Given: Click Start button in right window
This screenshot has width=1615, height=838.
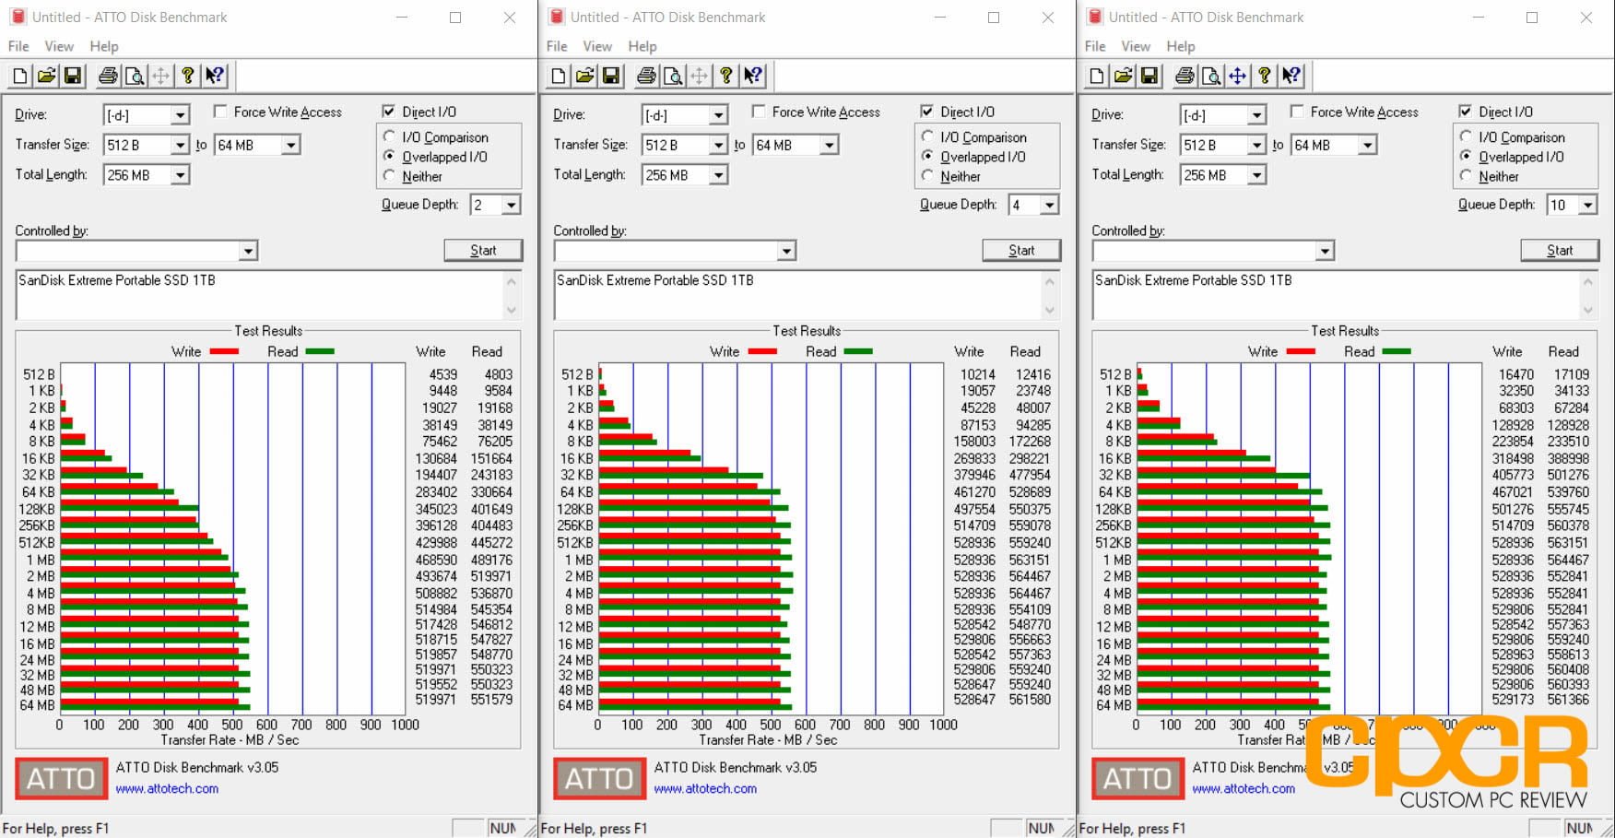Looking at the screenshot, I should [1560, 250].
